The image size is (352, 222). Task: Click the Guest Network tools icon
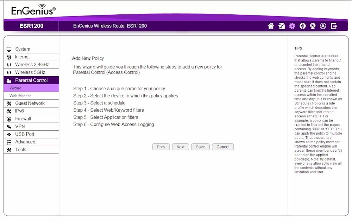[9, 104]
